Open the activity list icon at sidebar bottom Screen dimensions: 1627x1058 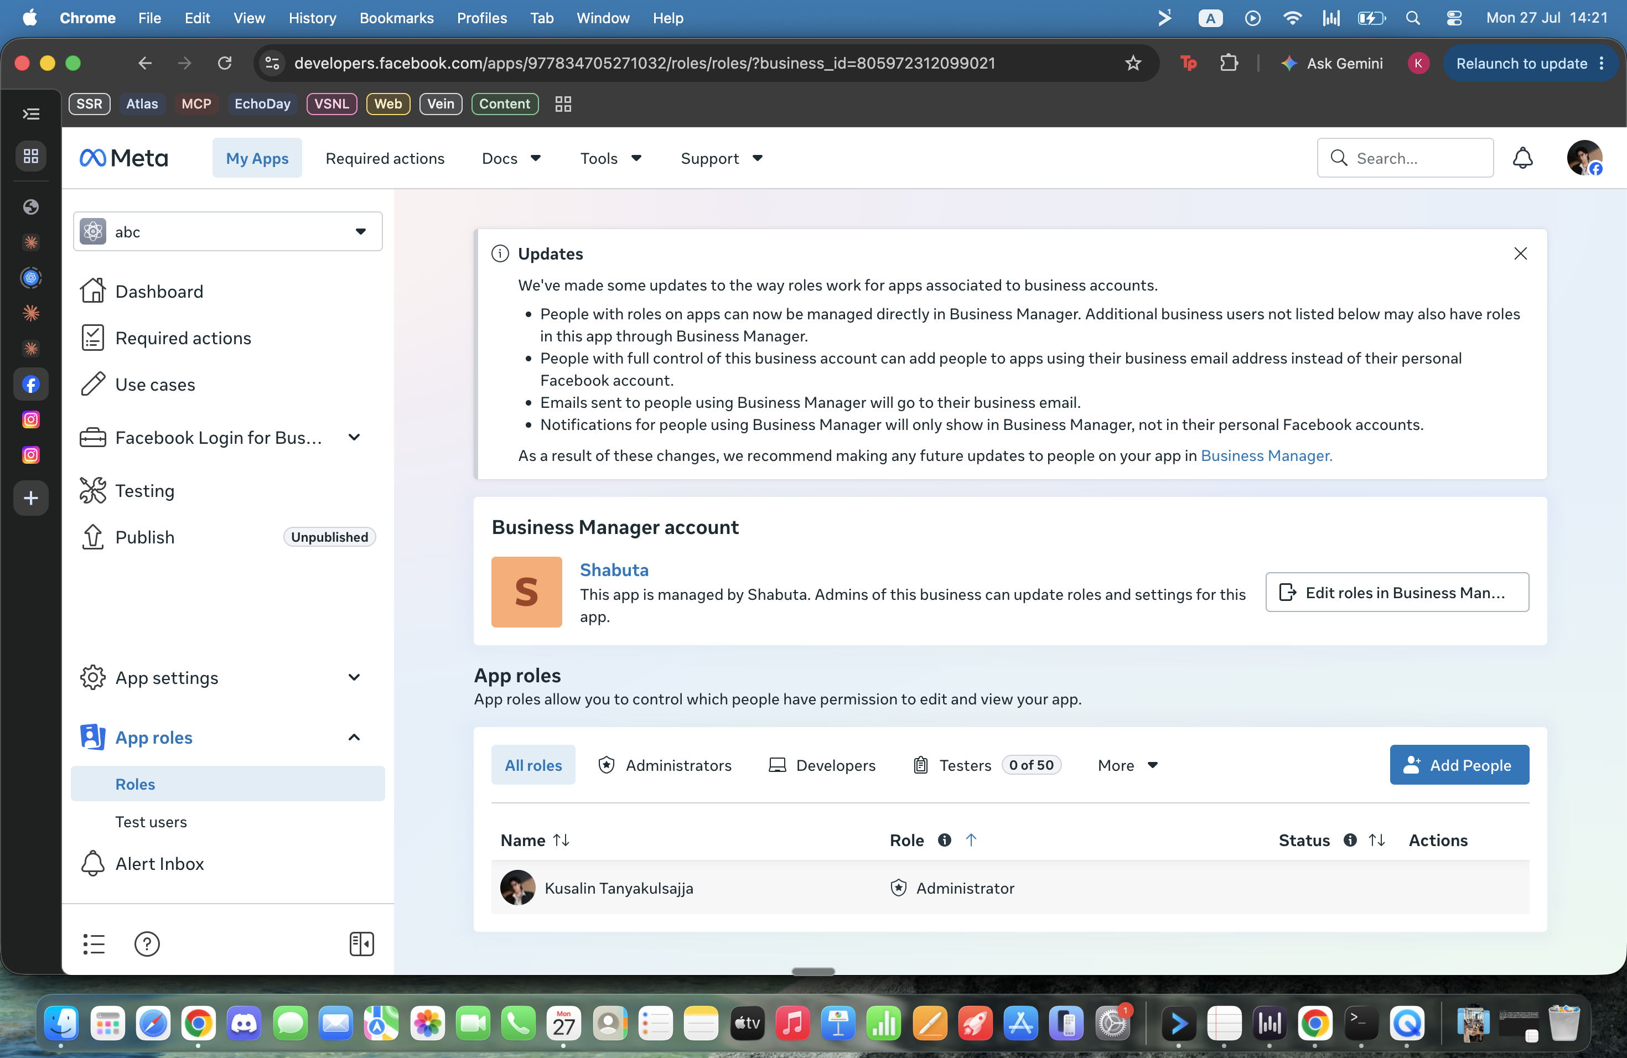tap(94, 944)
